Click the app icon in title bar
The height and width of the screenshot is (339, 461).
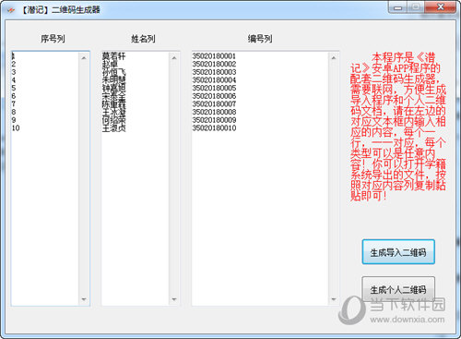pyautogui.click(x=11, y=9)
